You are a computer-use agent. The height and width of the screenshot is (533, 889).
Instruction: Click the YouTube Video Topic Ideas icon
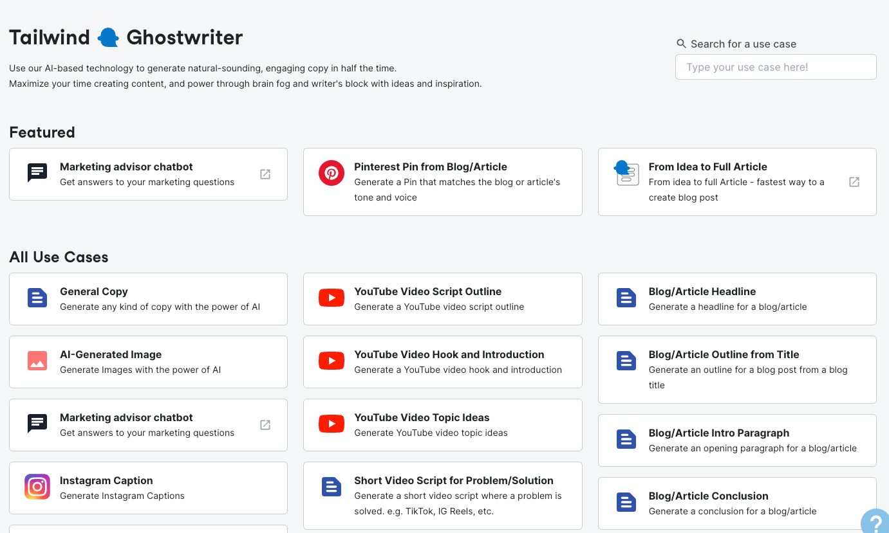[332, 424]
